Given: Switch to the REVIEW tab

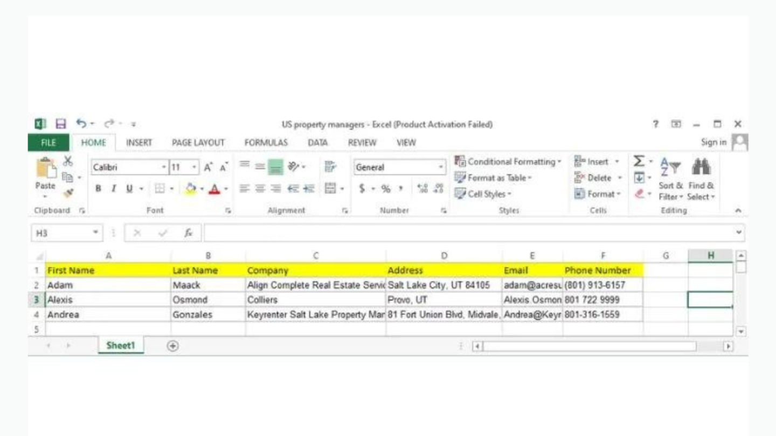Looking at the screenshot, I should coord(362,143).
